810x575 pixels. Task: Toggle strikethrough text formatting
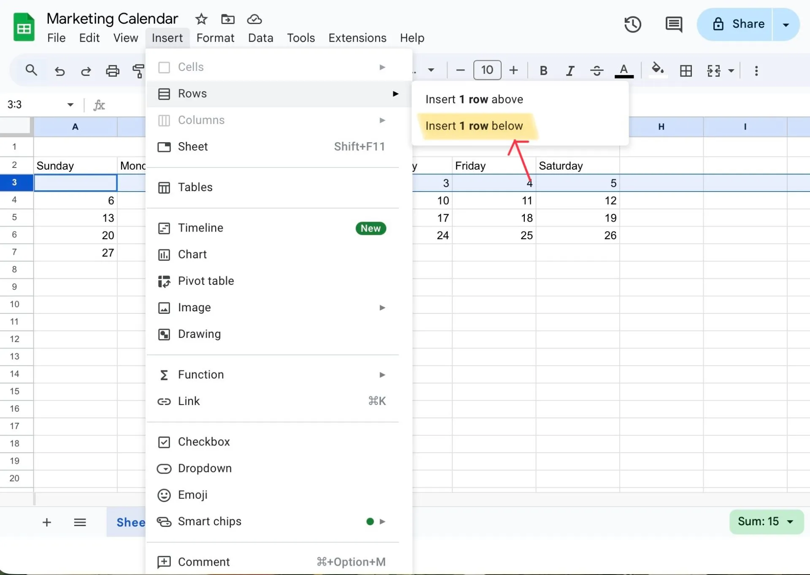click(597, 70)
